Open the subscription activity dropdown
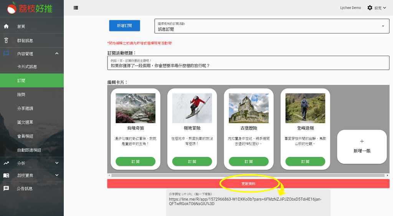The image size is (393, 216). (x=272, y=26)
